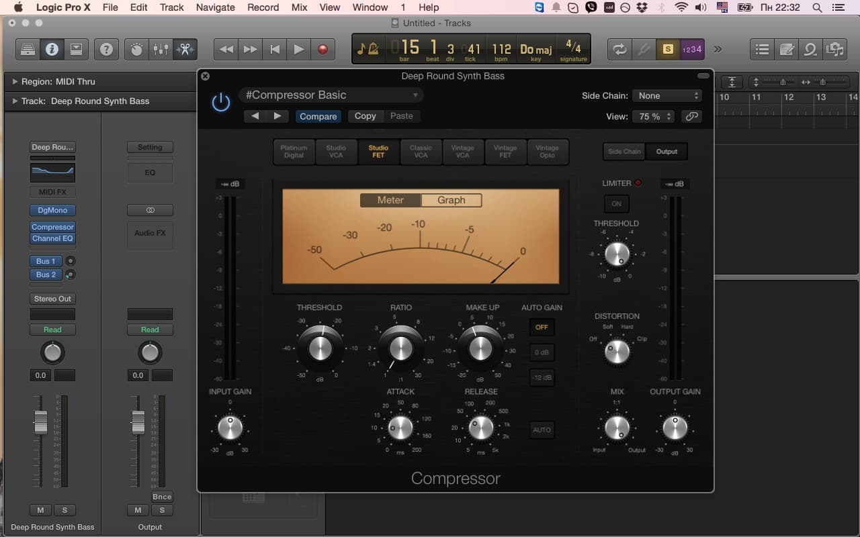Expand the Track: Deep Round Synth Bass triangle
The height and width of the screenshot is (537, 860).
(x=15, y=101)
